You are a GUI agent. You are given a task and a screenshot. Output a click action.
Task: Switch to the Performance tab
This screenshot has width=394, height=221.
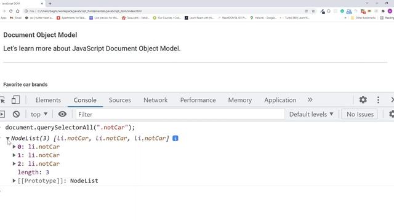(x=198, y=100)
